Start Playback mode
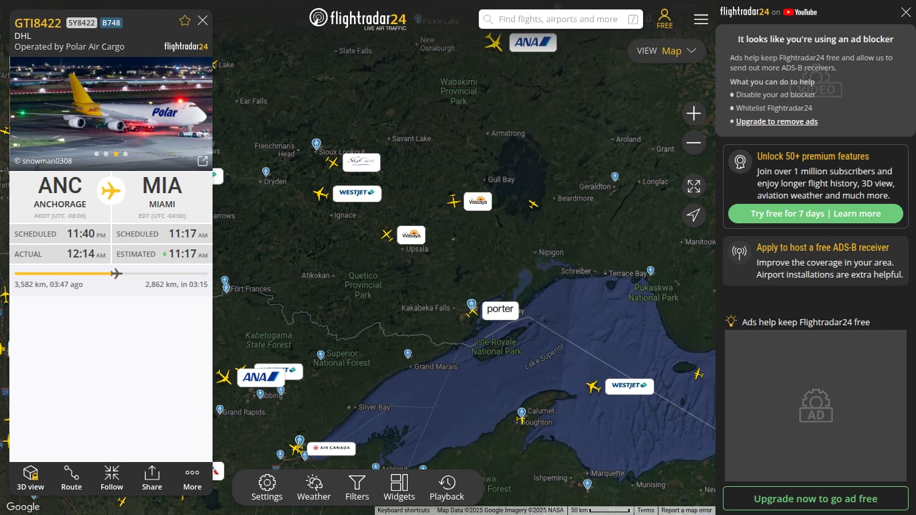916x515 pixels. [447, 488]
